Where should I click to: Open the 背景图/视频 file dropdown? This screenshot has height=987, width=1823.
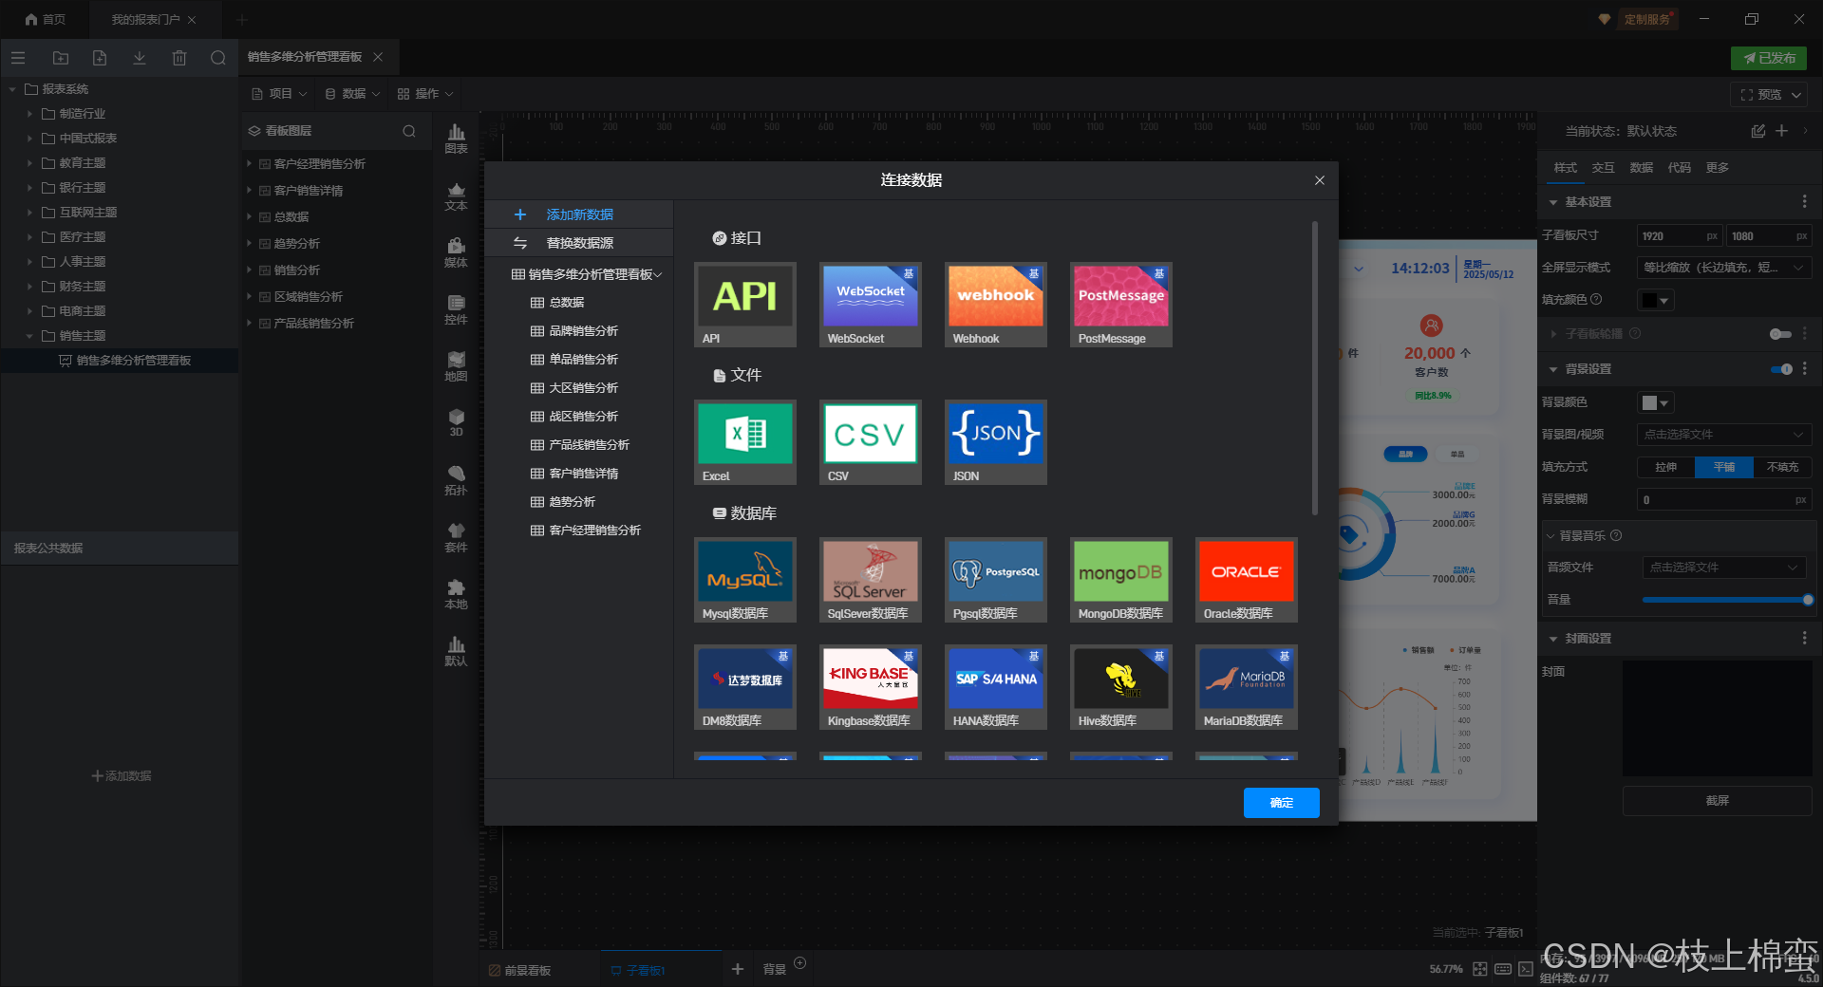pyautogui.click(x=1724, y=435)
